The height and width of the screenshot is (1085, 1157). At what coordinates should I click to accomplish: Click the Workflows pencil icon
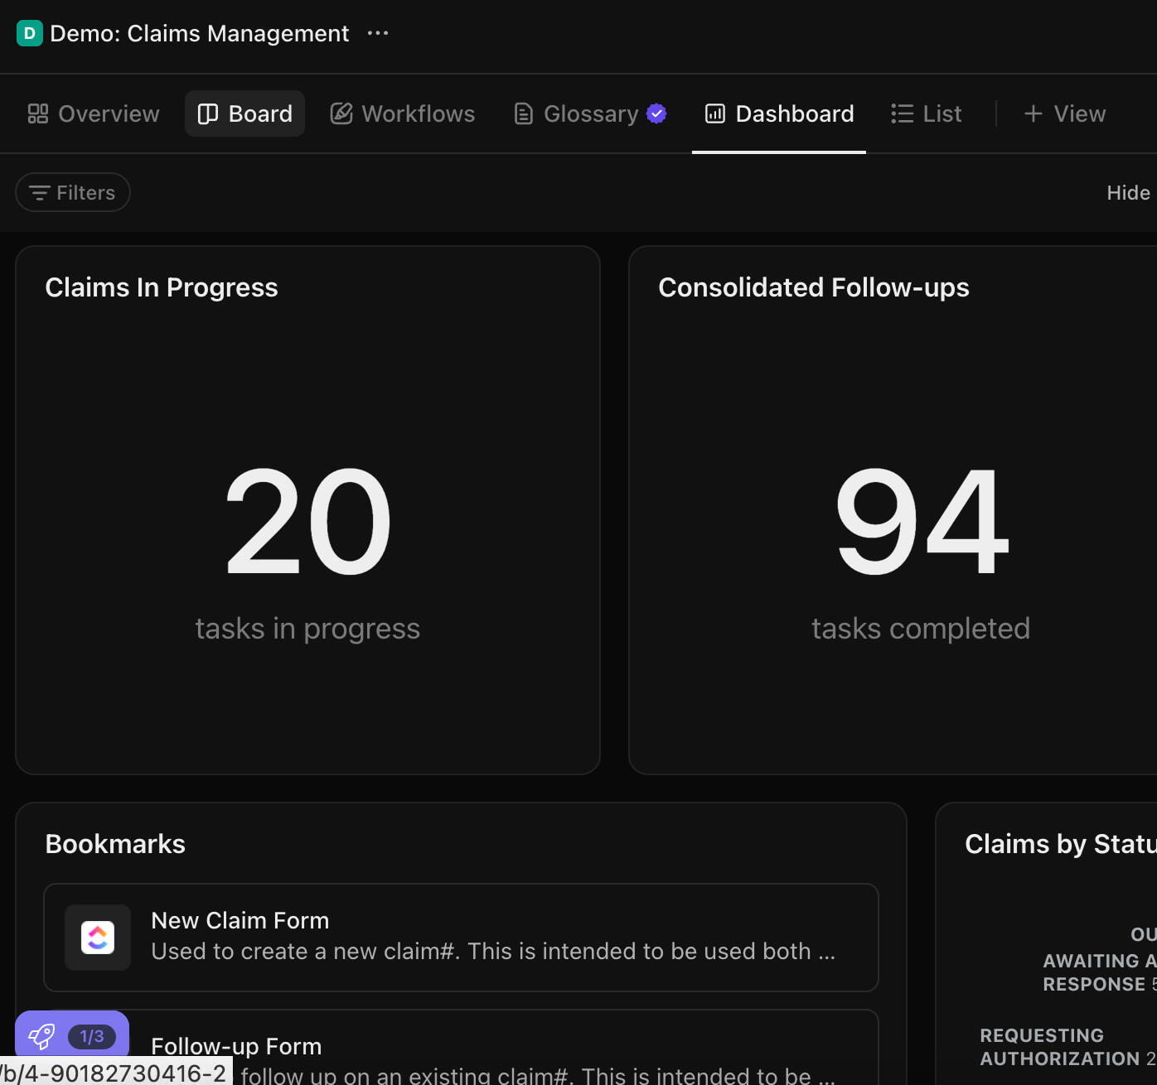[341, 113]
